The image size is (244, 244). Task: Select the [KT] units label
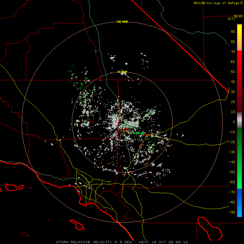pos(232,19)
